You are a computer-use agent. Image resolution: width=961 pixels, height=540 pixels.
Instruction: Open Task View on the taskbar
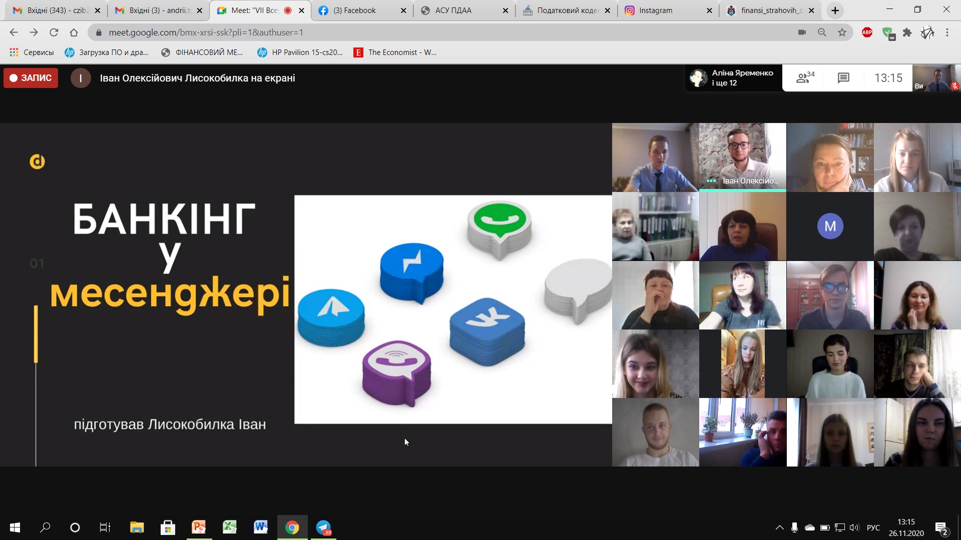tap(105, 527)
